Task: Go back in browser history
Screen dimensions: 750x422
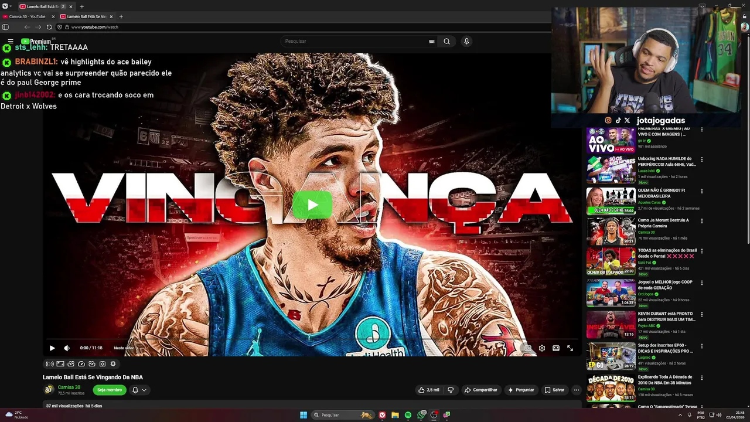Action: pos(27,27)
